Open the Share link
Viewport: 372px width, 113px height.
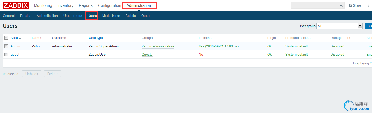click(355, 5)
